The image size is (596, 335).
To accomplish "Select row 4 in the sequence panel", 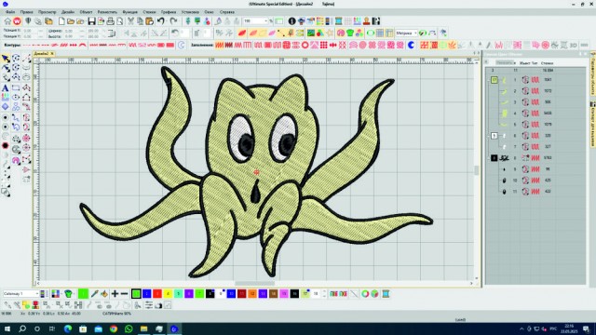I will 536,114.
